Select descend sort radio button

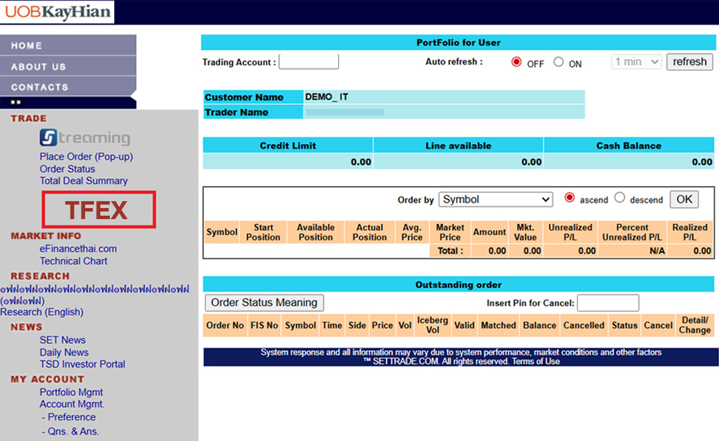(619, 198)
